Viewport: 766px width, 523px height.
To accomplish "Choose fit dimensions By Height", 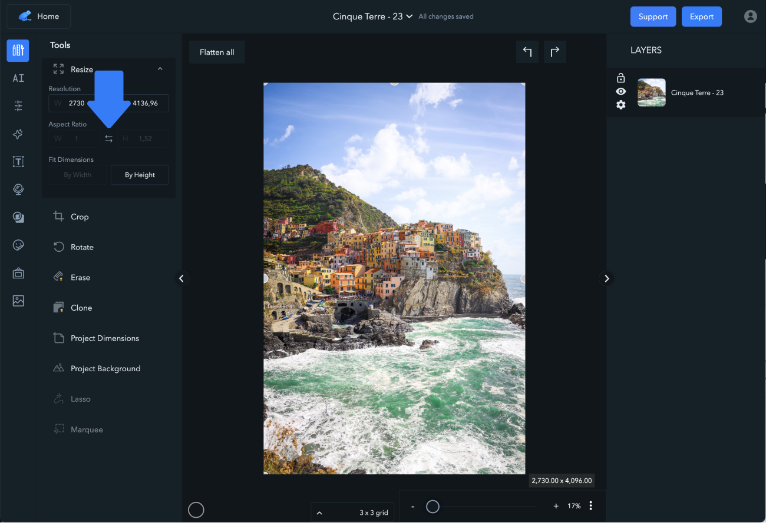I will click(x=140, y=175).
